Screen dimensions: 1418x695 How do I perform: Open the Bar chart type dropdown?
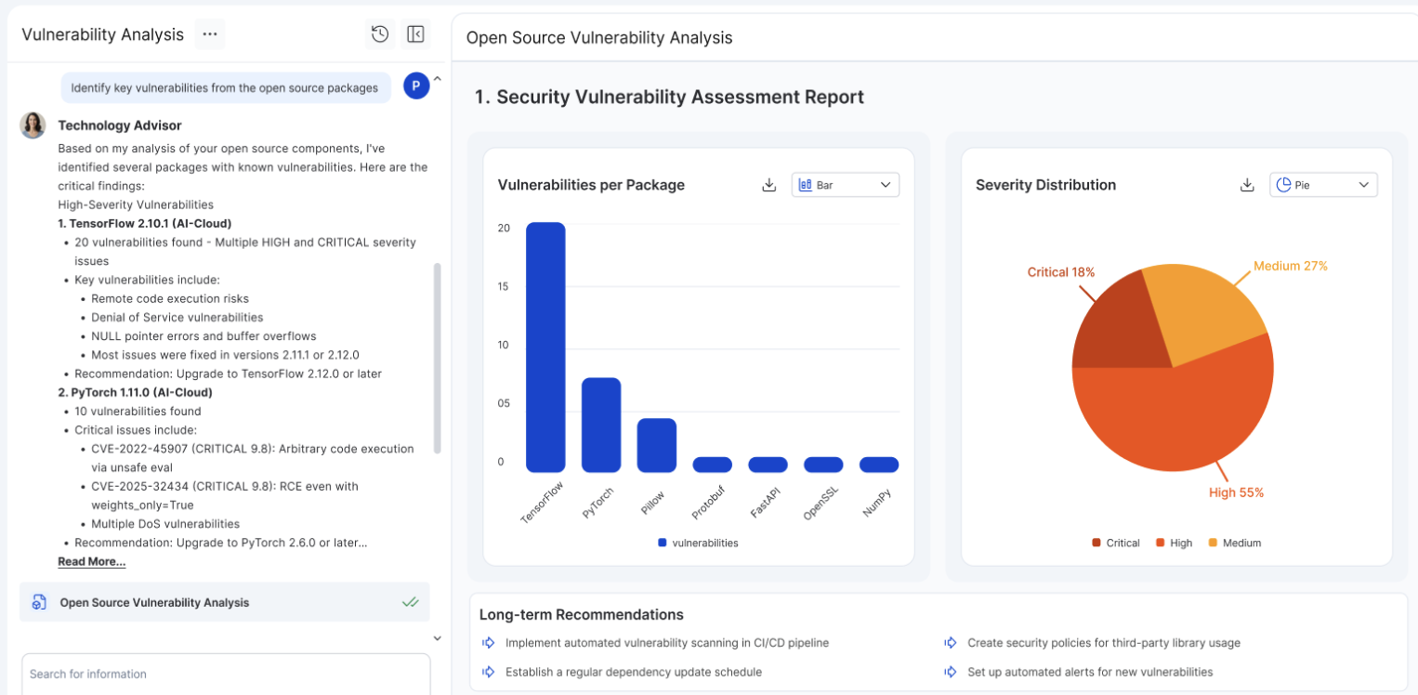[x=845, y=185]
